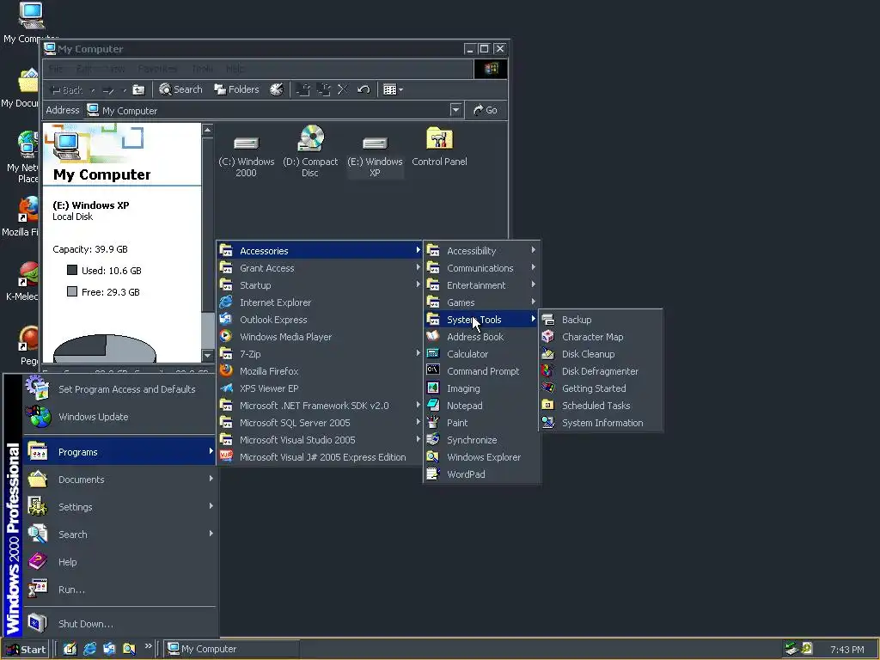This screenshot has height=660, width=880.
Task: Click the system tray clock
Action: coord(846,650)
